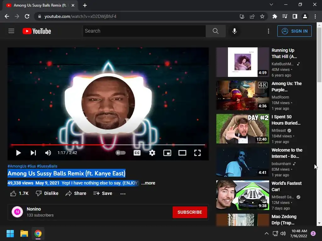Click Chrome icon in taskbar

[x=38, y=233]
